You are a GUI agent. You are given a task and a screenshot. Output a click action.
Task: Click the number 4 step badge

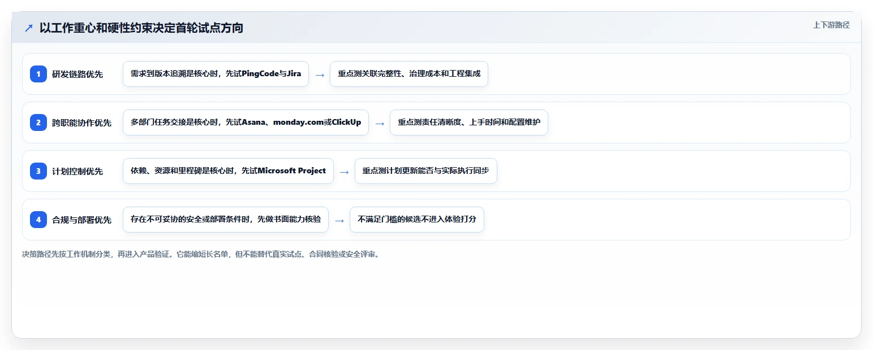click(x=38, y=220)
